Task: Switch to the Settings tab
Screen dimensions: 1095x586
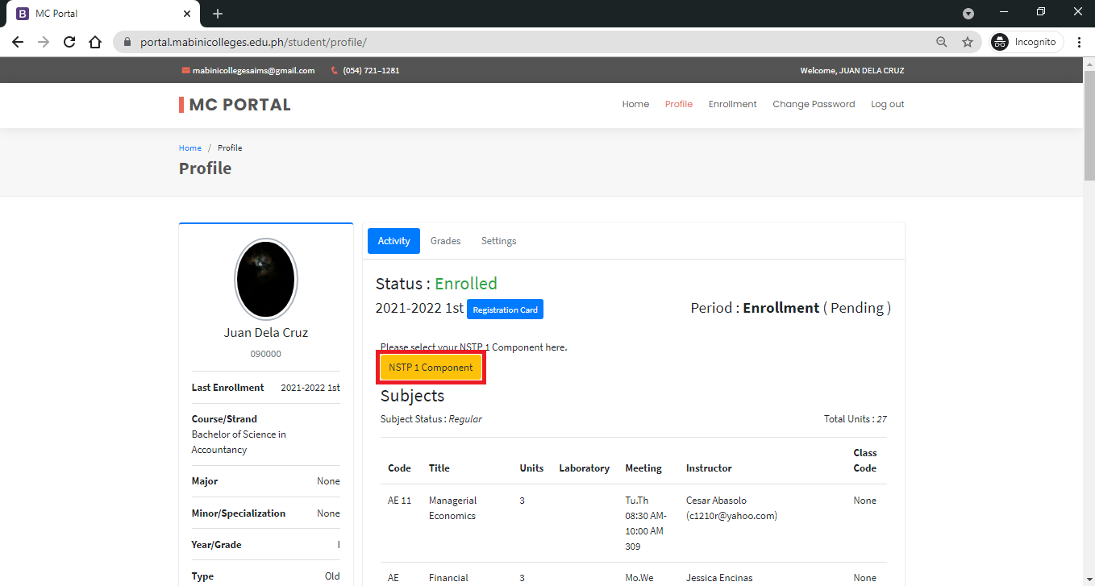Action: pos(498,241)
